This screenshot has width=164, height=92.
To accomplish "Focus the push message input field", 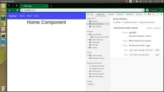I will [141, 50].
